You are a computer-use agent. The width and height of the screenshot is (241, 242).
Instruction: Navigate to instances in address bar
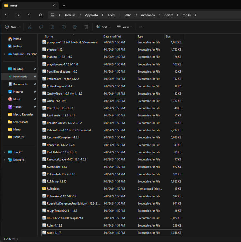coord(148,15)
